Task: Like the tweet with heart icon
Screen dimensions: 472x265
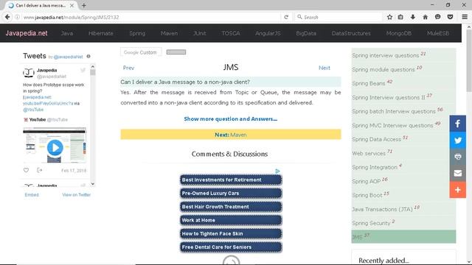Action: 27,170
